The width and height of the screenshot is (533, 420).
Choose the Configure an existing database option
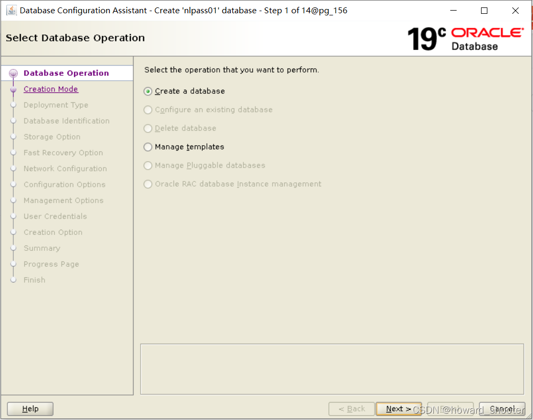pyautogui.click(x=148, y=110)
